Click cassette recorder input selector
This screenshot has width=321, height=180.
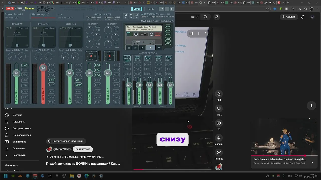tap(158, 34)
